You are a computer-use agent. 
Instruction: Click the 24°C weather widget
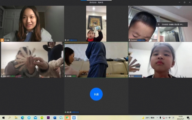click(148, 118)
